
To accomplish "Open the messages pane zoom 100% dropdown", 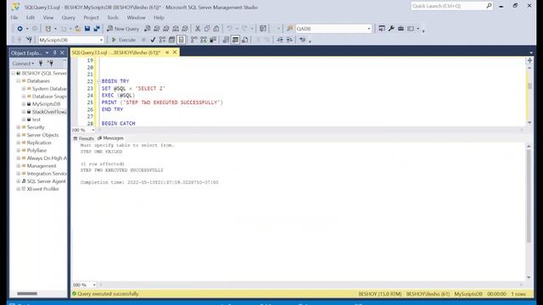I will pos(94,285).
